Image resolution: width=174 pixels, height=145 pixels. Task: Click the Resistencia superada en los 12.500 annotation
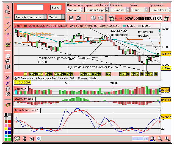click(x=56, y=60)
